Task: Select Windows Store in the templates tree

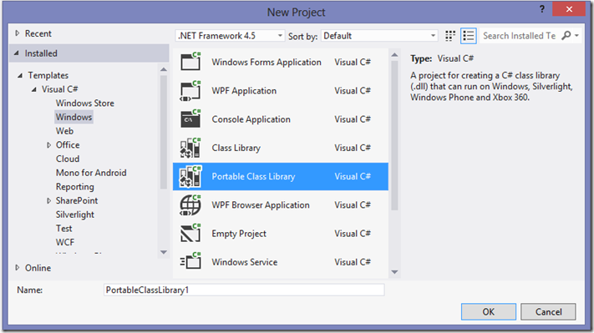Action: click(x=85, y=103)
